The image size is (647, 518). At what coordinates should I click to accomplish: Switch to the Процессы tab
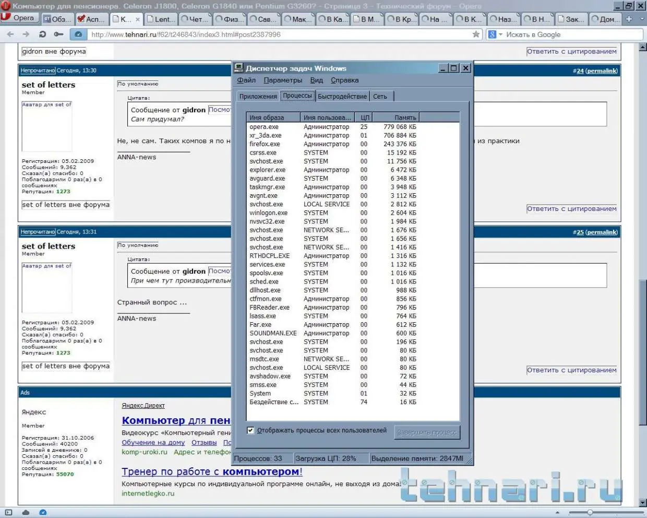click(x=297, y=96)
